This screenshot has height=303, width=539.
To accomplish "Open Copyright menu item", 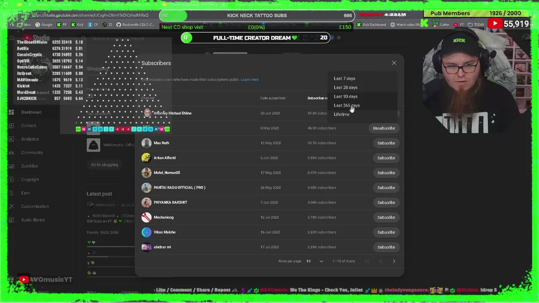I will point(30,180).
